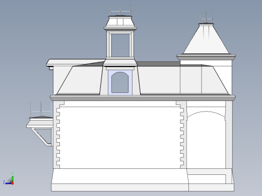The image size is (262, 196).
Task: Select the gray cornice band below the roof
Action: (x=143, y=98)
